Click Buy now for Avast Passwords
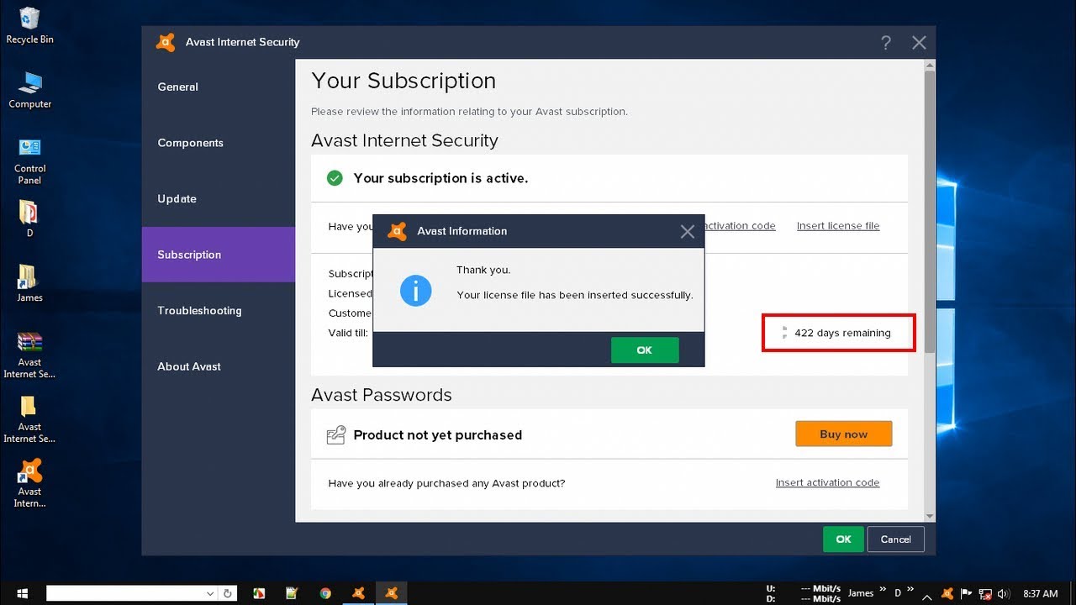The height and width of the screenshot is (605, 1076). [843, 434]
